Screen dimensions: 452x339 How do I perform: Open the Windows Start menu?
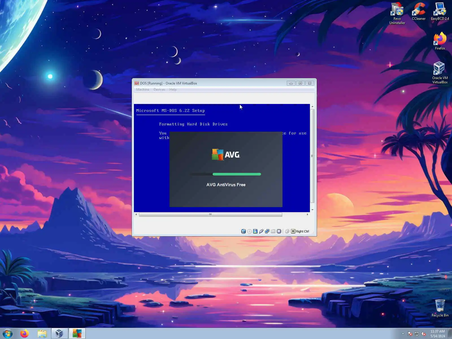[8, 334]
